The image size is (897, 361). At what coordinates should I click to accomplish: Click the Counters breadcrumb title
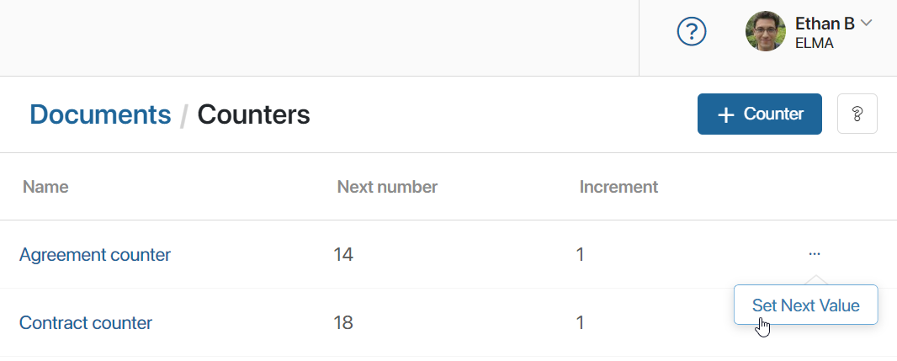click(253, 114)
